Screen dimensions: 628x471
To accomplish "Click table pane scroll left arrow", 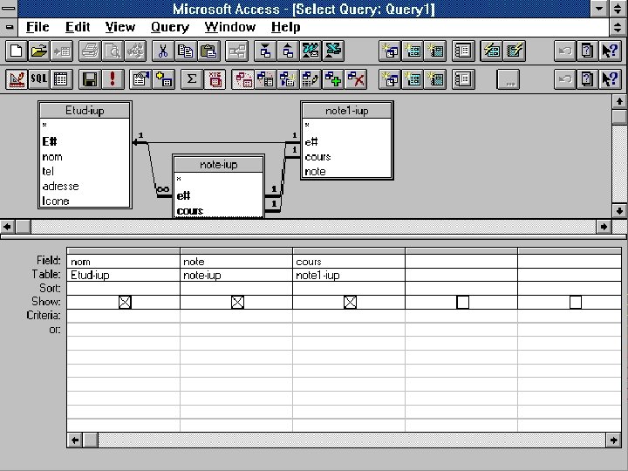I will pyautogui.click(x=8, y=227).
